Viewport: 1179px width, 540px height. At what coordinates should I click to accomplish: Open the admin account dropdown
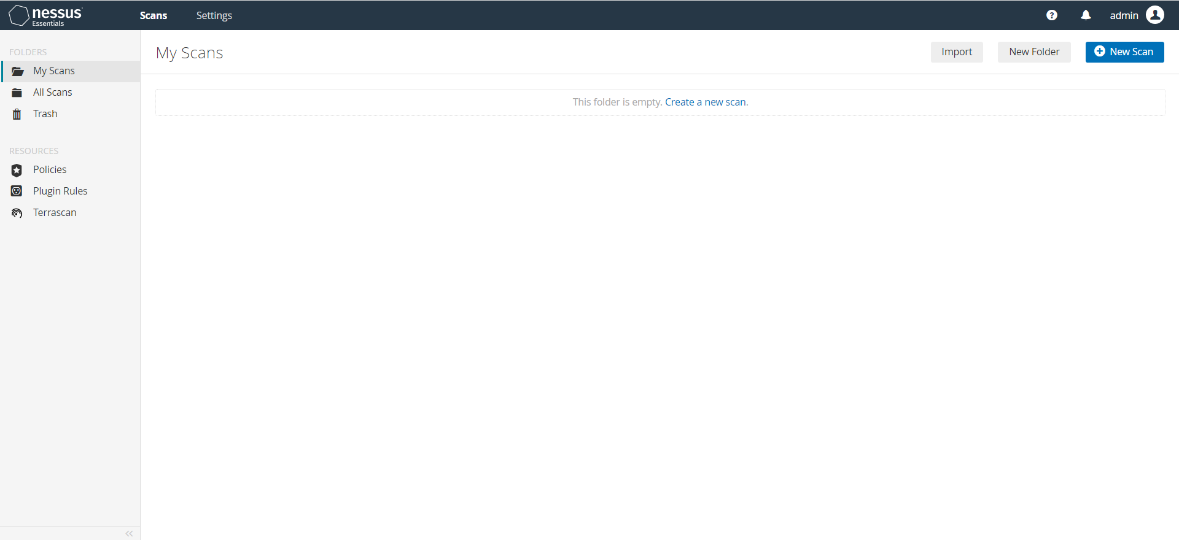pos(1136,15)
